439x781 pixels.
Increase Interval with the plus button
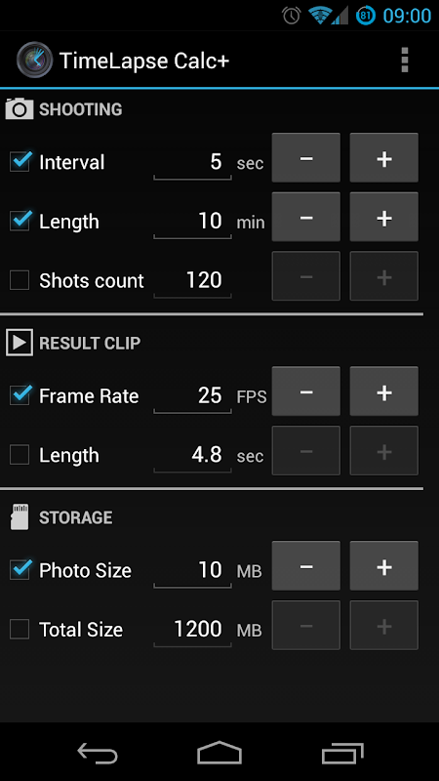point(383,157)
